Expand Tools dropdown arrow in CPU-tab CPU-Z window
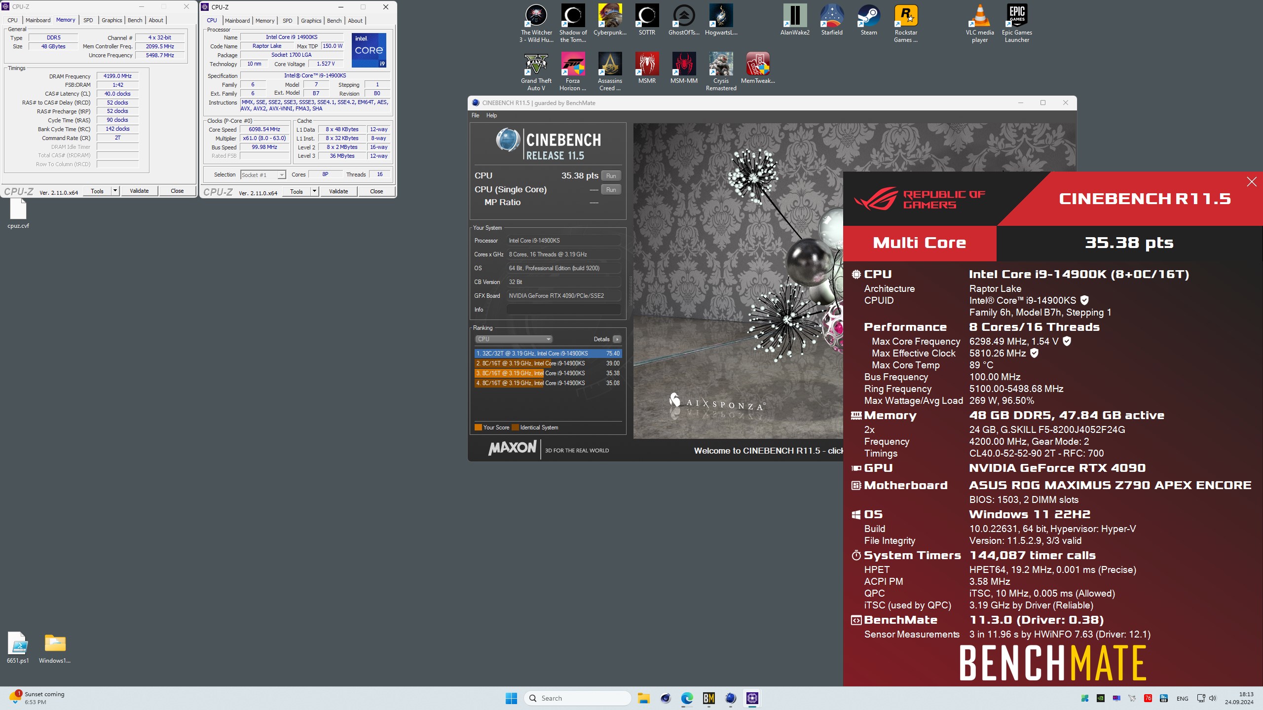1263x710 pixels. [314, 191]
